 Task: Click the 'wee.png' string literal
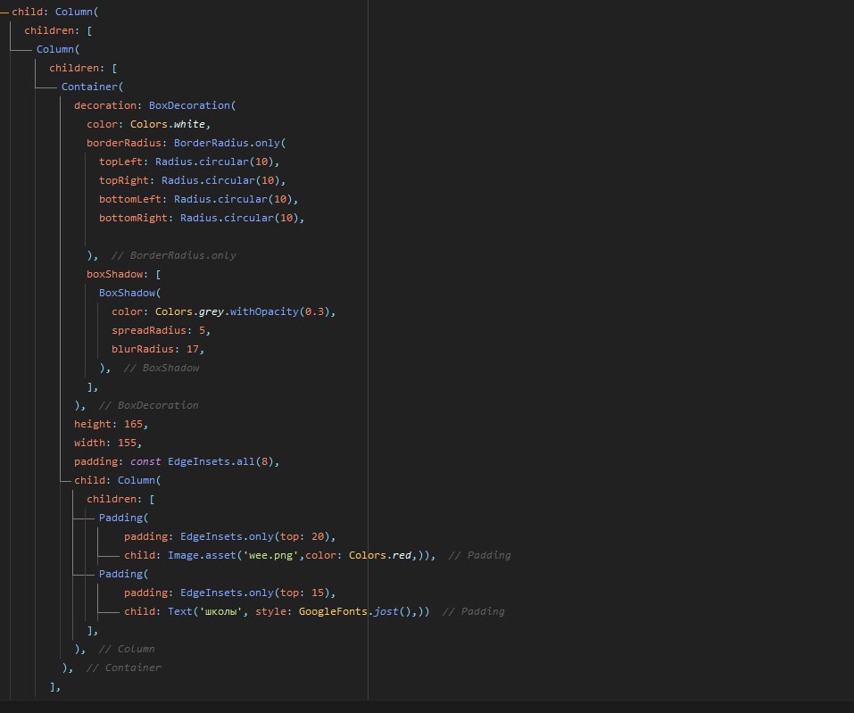[x=270, y=555]
